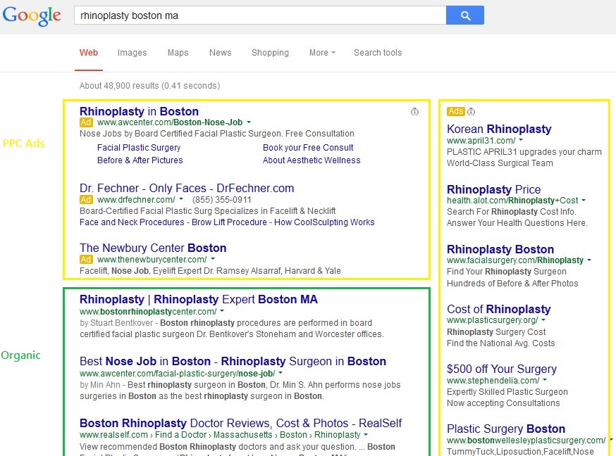Open Boston Rhinoplasty Doctor Reviews RealSelf result

coord(240,423)
